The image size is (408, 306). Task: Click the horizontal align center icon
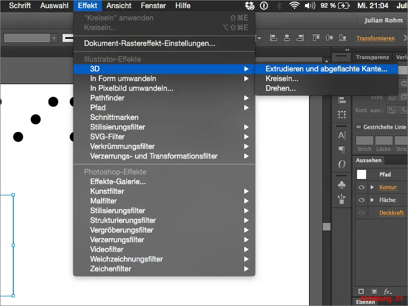287,38
